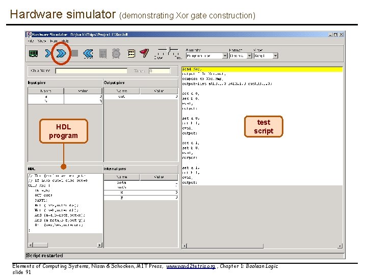
Task: Click the value cell of input pin a
Action: [83, 96]
